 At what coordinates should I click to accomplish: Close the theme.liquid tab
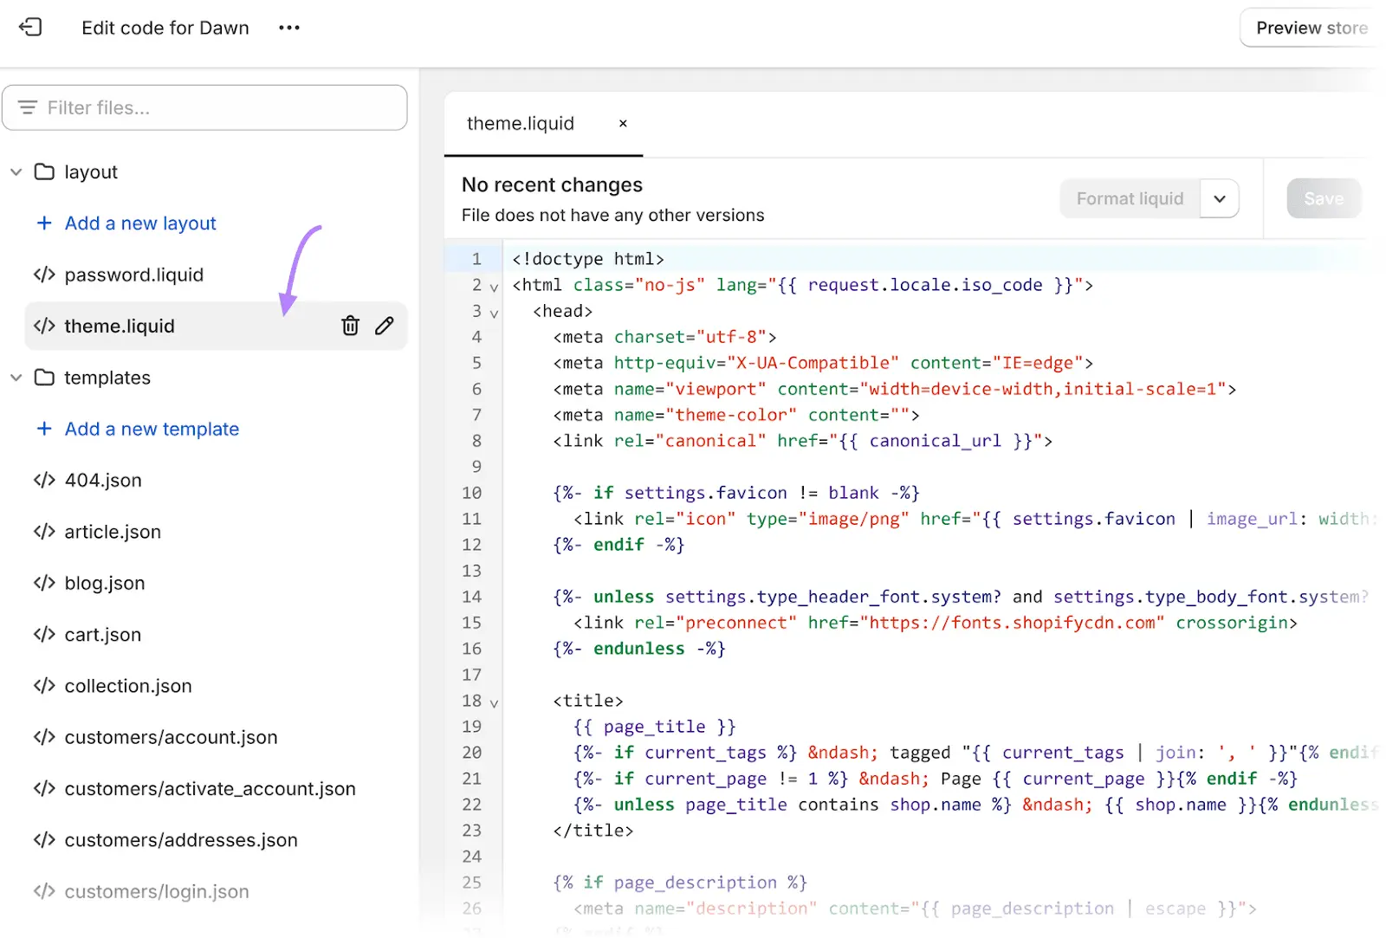[623, 124]
